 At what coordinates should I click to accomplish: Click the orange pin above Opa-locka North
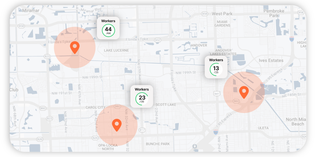point(117,125)
